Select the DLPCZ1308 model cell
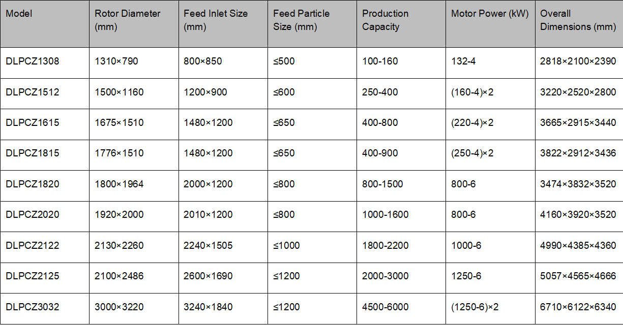 click(x=45, y=63)
